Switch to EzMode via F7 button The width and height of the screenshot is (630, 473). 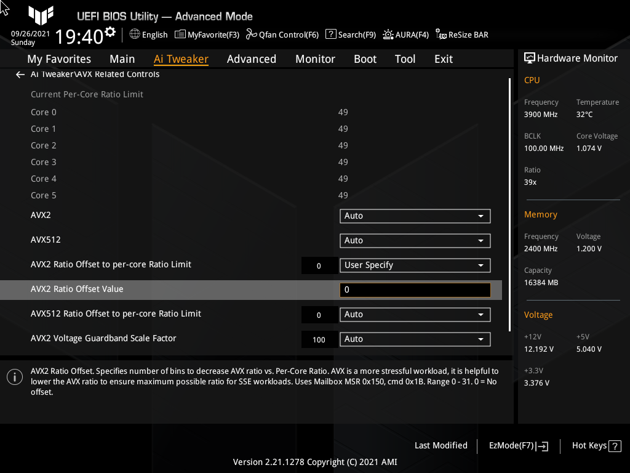click(x=517, y=445)
